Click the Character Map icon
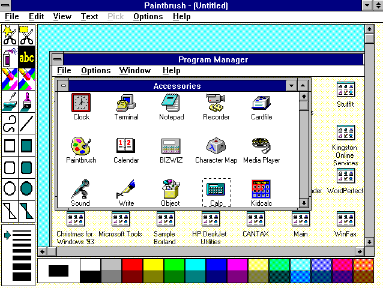Screen dimensions: 383x288 point(216,146)
